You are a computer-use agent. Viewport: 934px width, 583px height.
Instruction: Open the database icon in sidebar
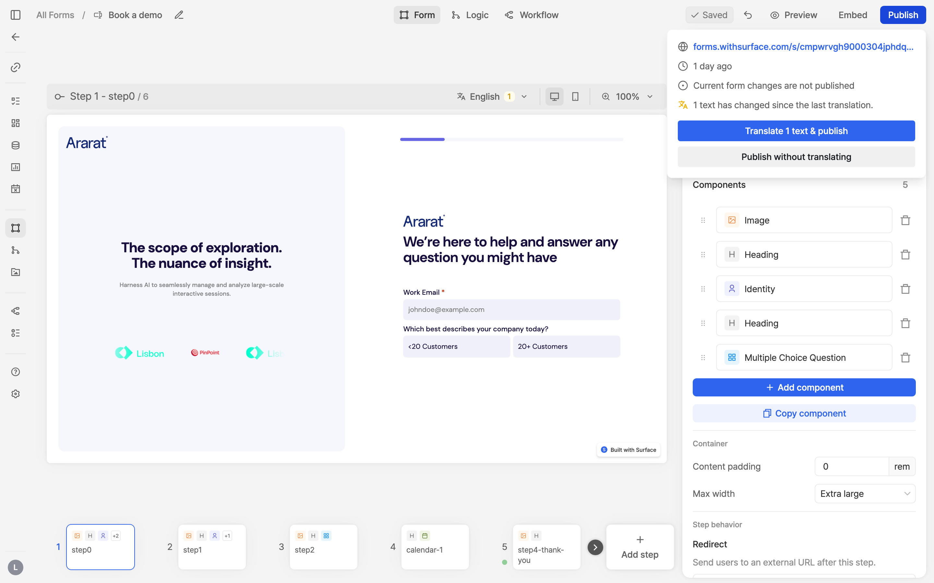point(16,145)
